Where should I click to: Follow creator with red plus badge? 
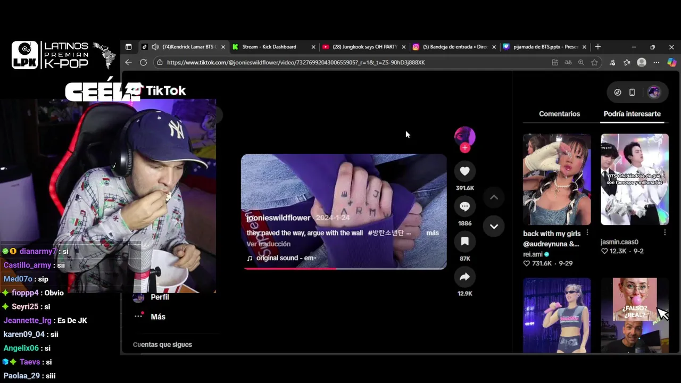point(465,148)
